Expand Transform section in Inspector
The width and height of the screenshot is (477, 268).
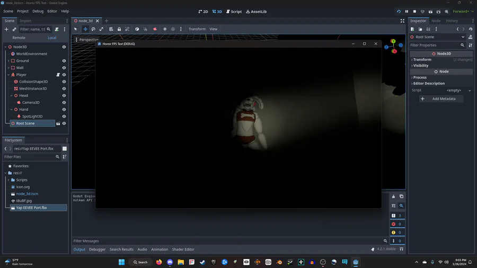click(422, 59)
